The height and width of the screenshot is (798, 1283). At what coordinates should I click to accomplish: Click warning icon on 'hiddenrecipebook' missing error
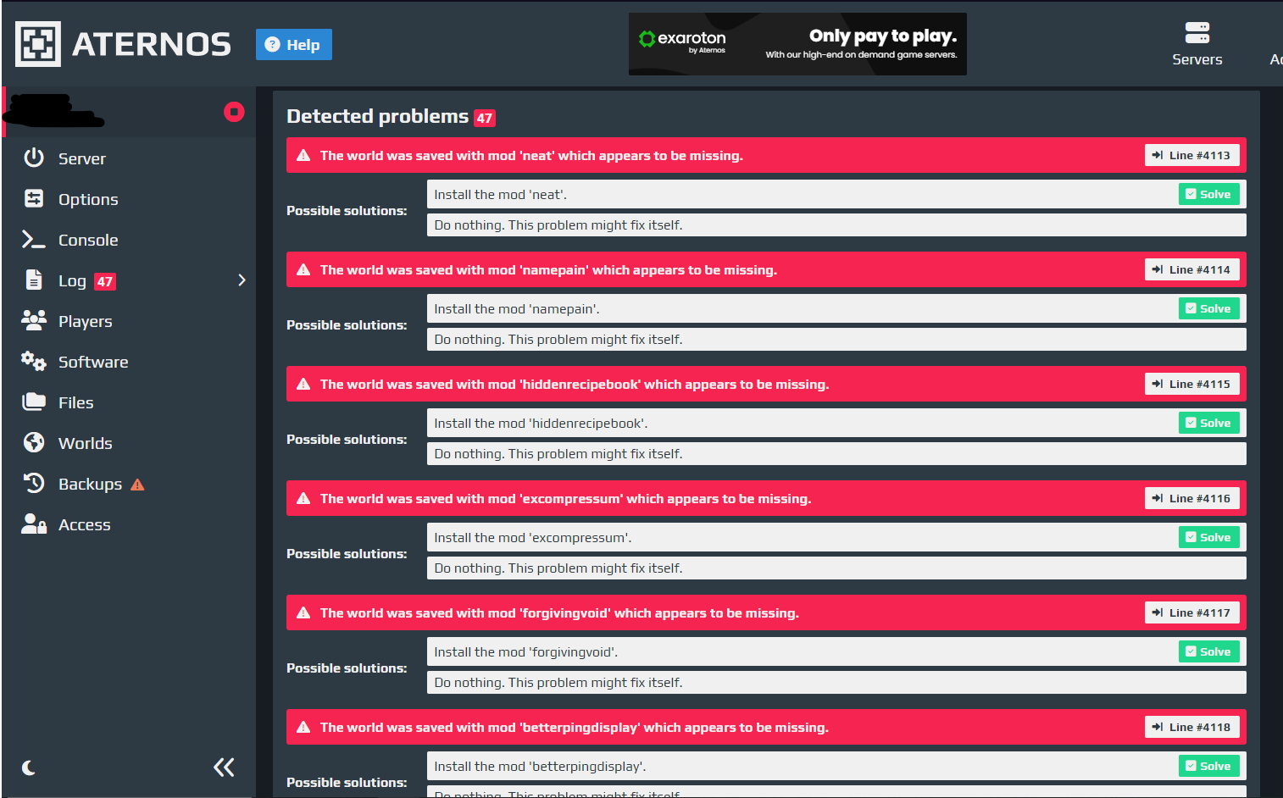pyautogui.click(x=303, y=384)
